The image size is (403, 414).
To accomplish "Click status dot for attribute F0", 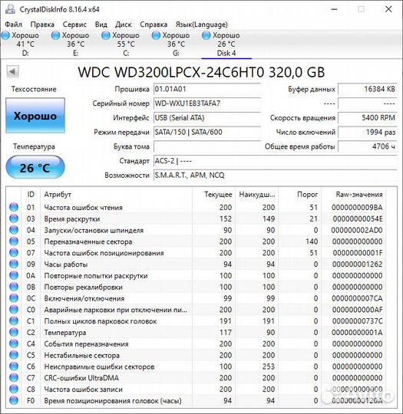I will pos(14,400).
